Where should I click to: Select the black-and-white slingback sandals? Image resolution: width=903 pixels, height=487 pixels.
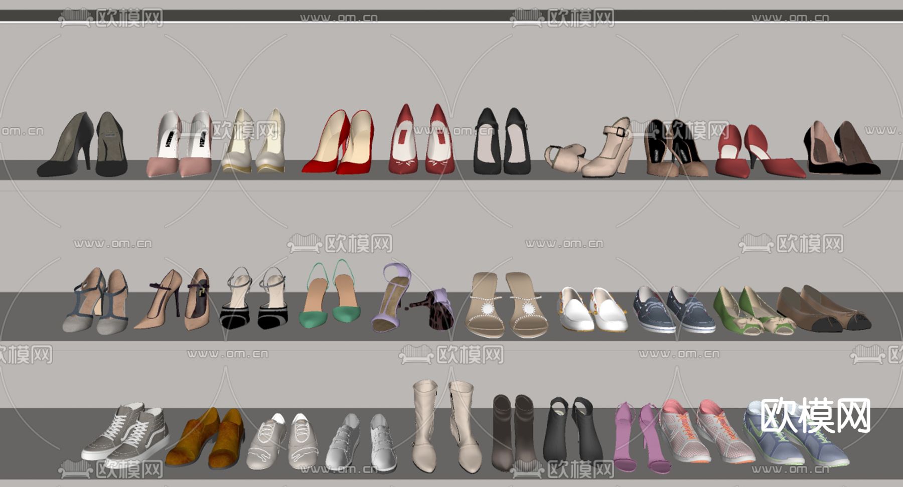point(254,298)
